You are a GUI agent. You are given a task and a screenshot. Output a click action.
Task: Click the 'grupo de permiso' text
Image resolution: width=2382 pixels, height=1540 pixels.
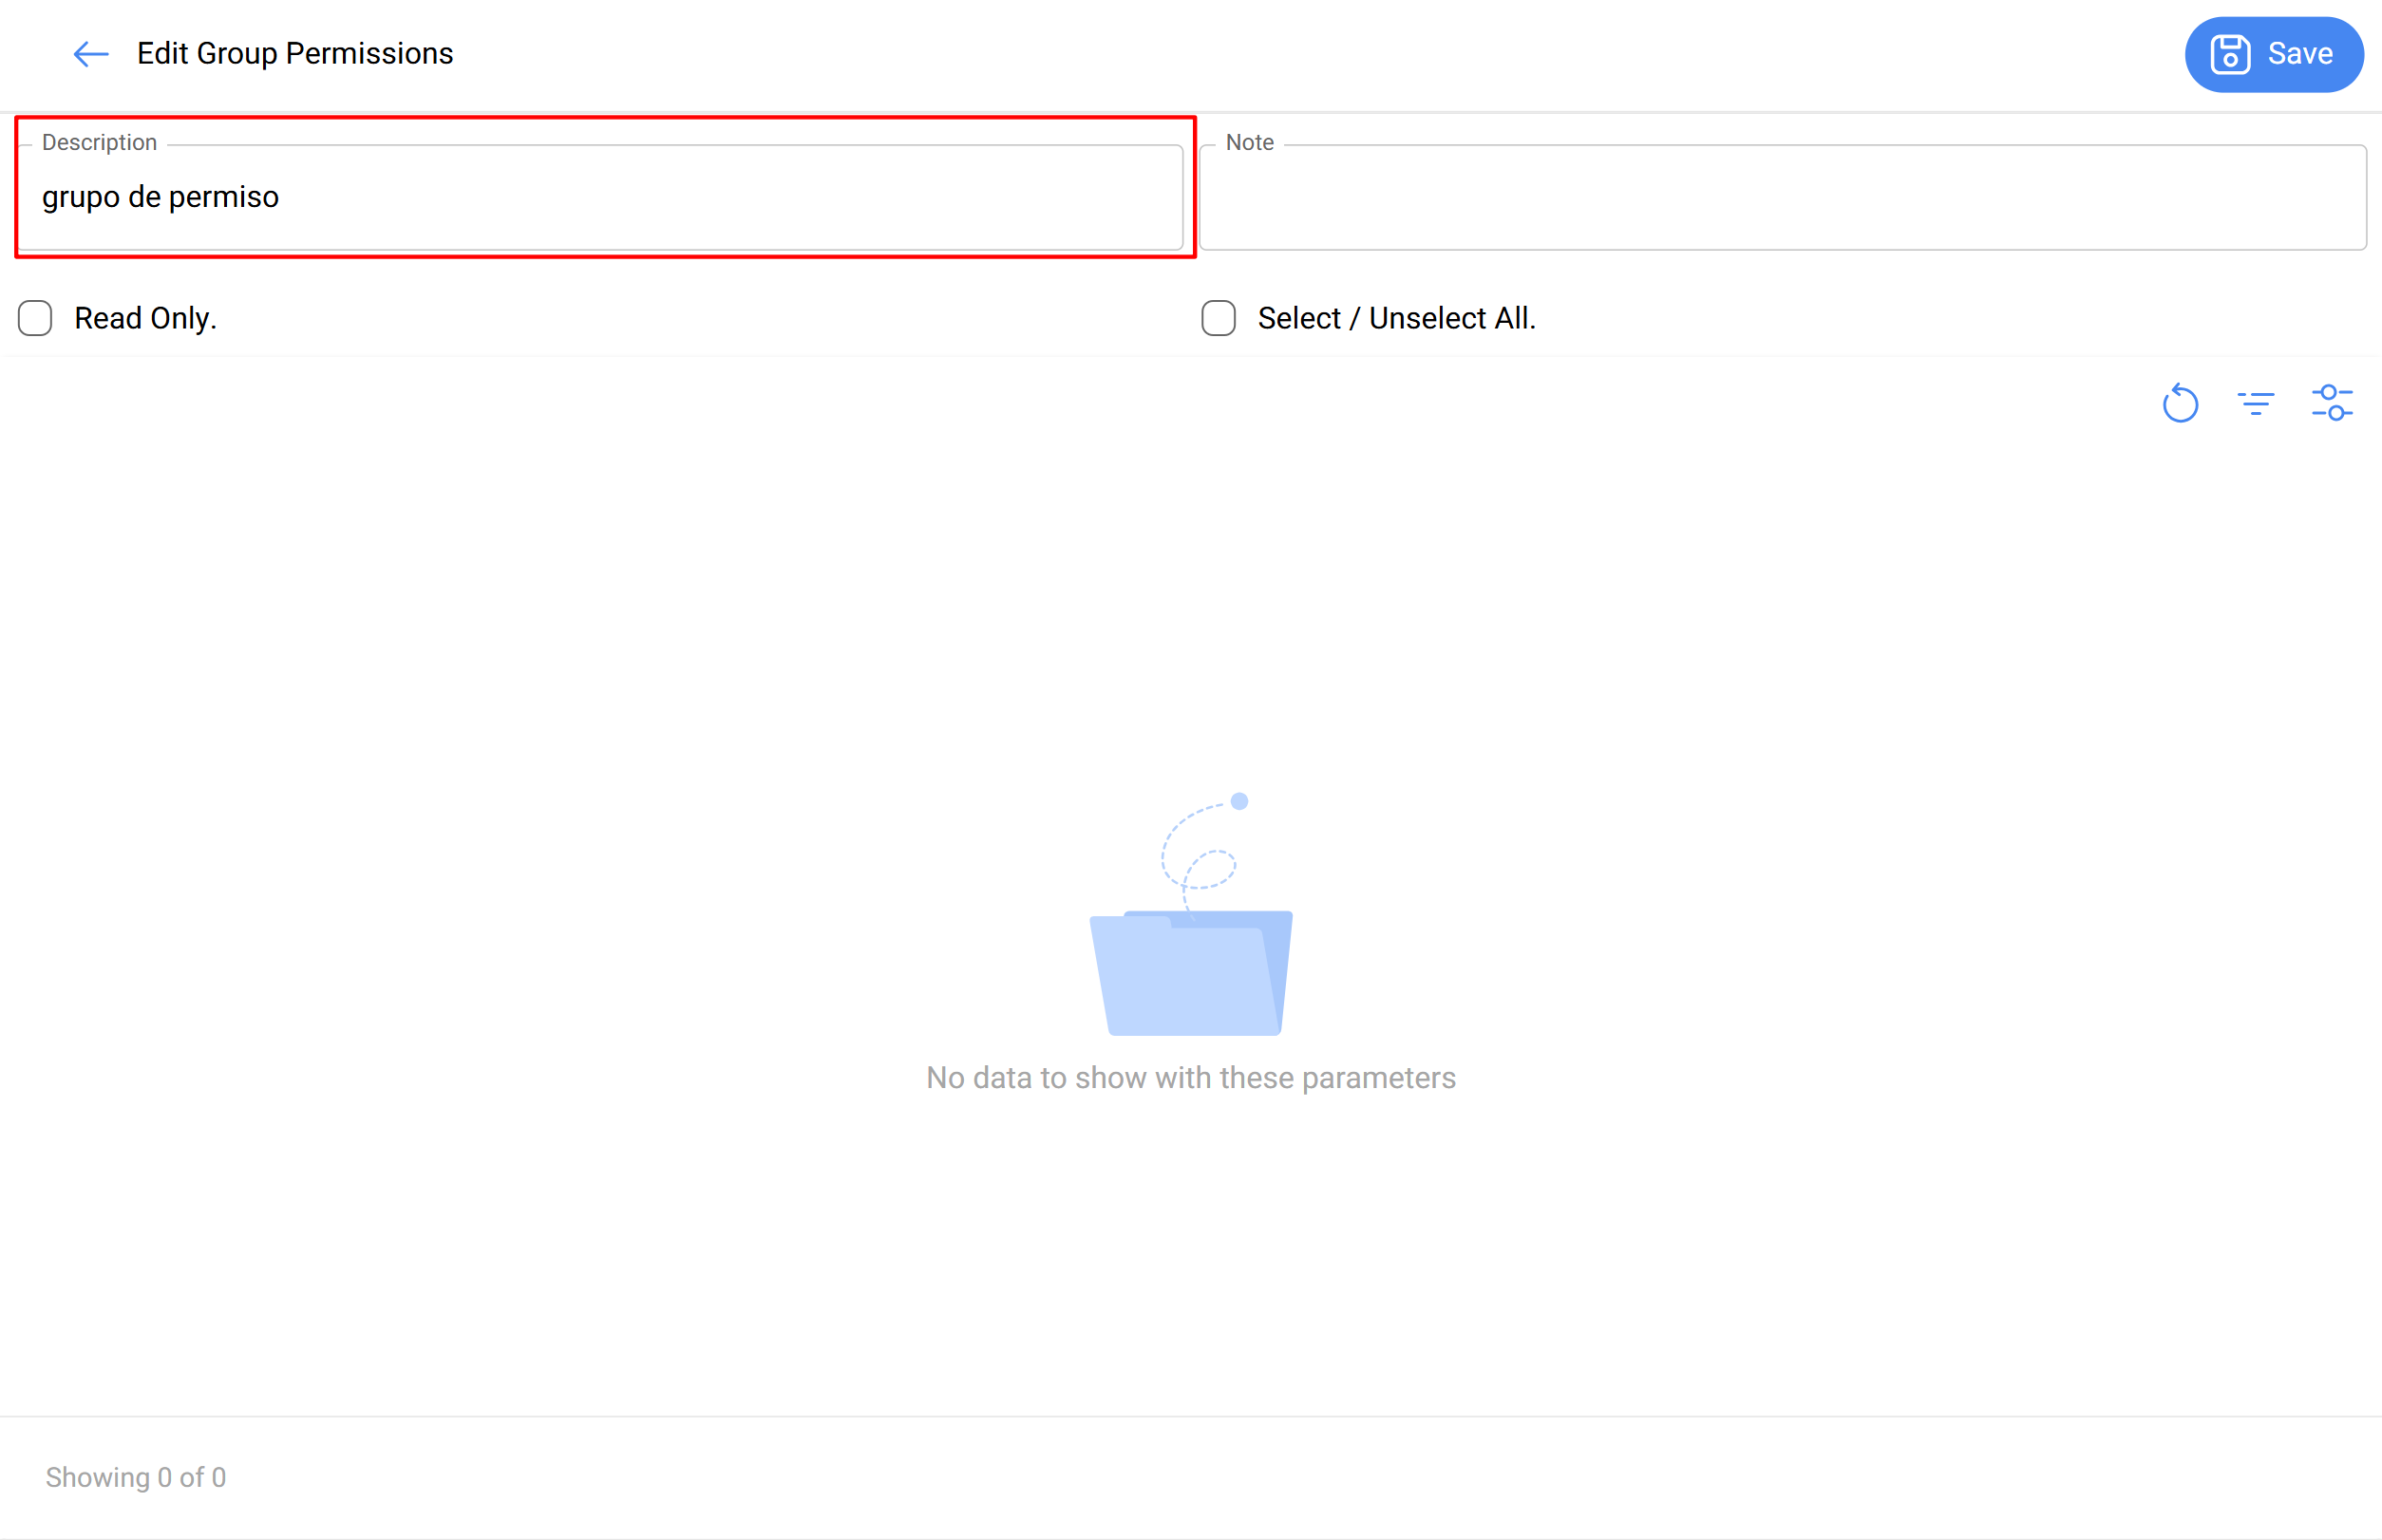161,197
